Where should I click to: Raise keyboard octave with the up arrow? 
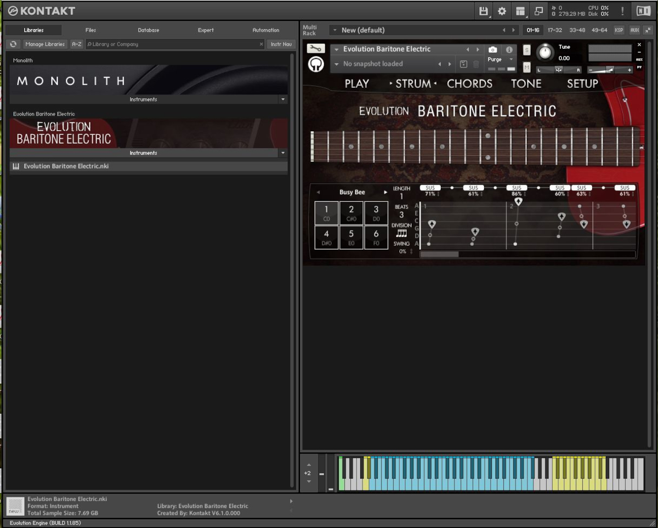[x=309, y=464]
